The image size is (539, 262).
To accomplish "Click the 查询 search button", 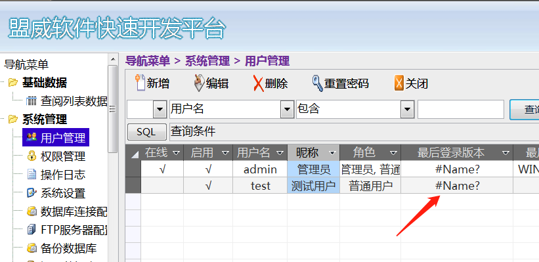I will pos(524,110).
